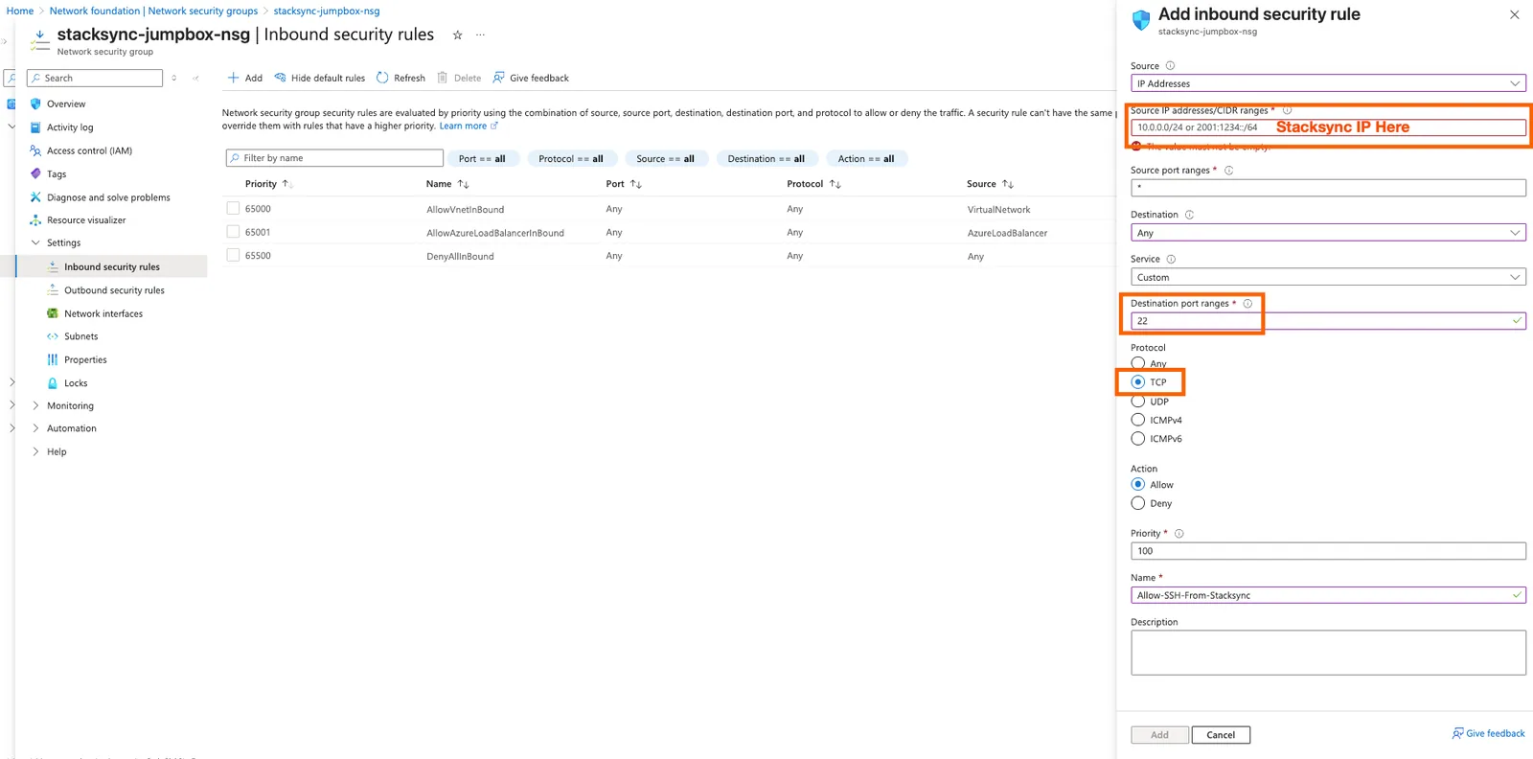
Task: Click the Description text area
Action: (x=1328, y=653)
